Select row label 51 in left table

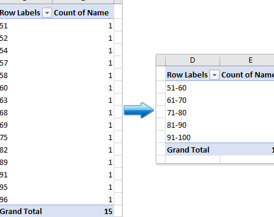4,26
